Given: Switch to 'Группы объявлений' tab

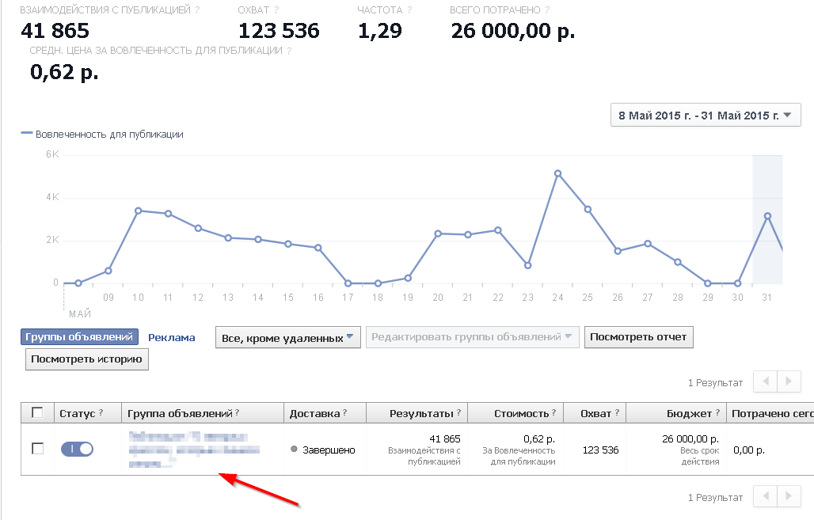Looking at the screenshot, I should coord(79,337).
